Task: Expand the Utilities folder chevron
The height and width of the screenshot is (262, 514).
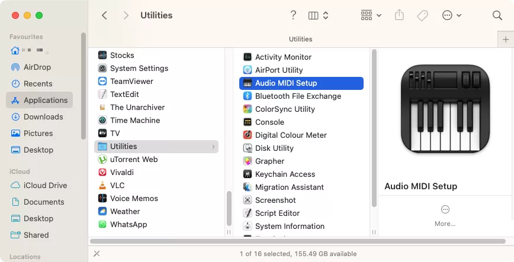Action: pyautogui.click(x=213, y=146)
